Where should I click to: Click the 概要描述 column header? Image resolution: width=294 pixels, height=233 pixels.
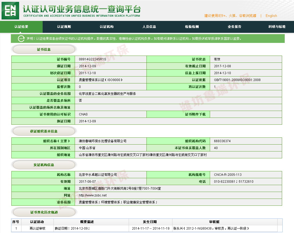pos(87,222)
